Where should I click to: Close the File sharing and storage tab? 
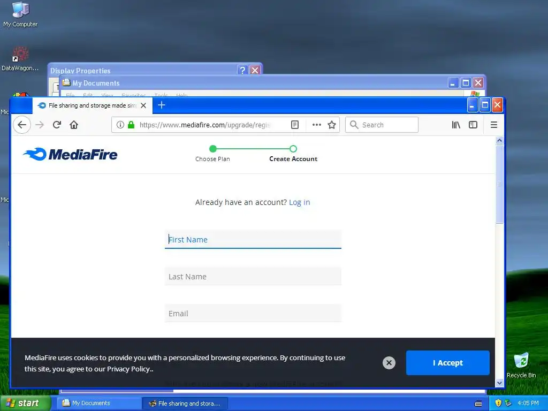[143, 105]
